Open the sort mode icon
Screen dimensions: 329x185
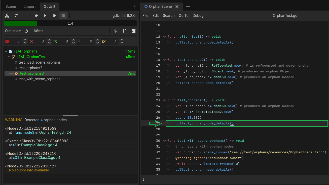[125, 31]
